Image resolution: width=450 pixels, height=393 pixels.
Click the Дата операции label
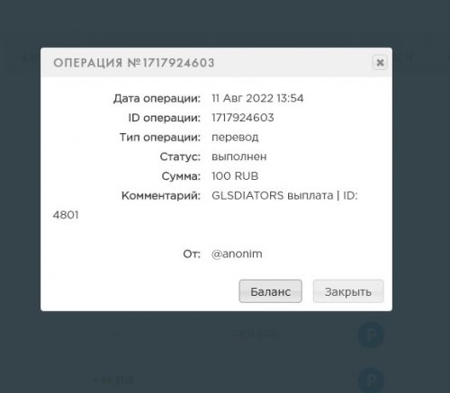(x=157, y=98)
